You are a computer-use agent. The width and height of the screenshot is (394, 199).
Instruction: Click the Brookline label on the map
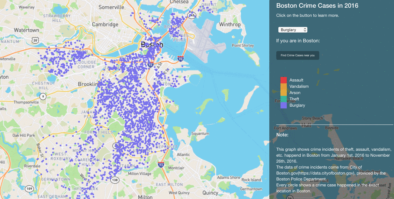(x=89, y=84)
